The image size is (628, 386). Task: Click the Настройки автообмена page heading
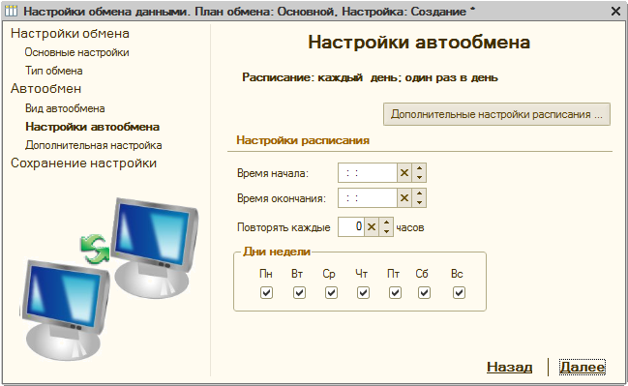pos(419,42)
